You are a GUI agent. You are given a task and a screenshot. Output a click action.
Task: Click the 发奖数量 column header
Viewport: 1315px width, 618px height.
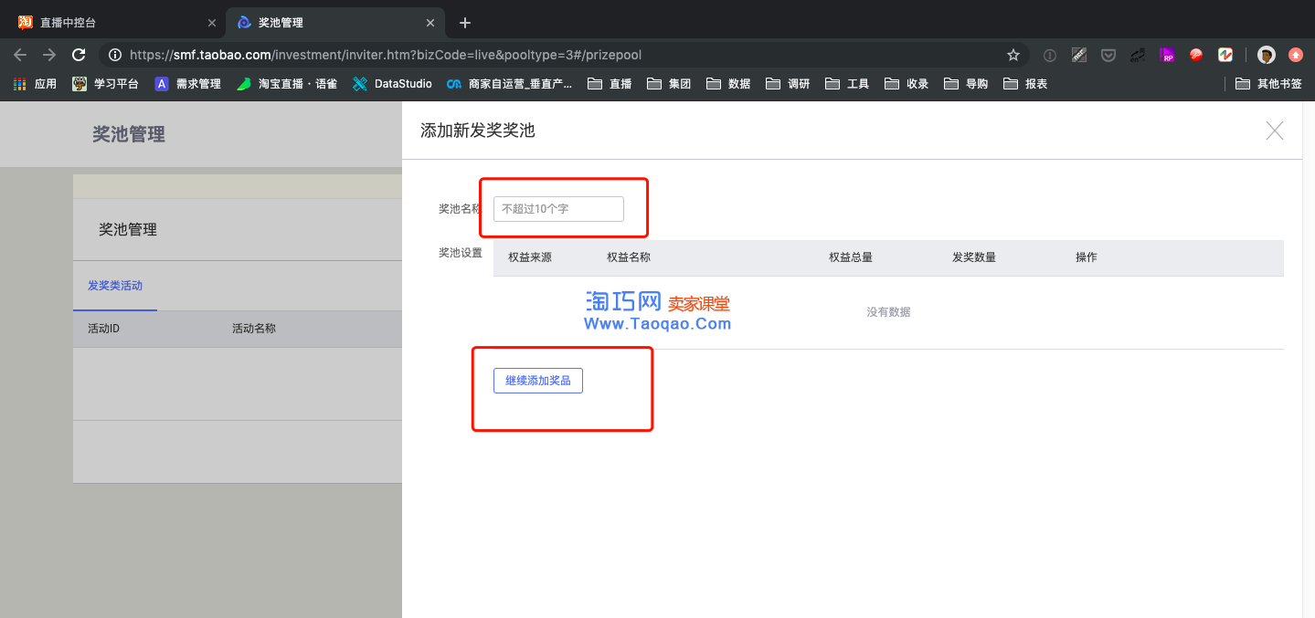(x=974, y=257)
